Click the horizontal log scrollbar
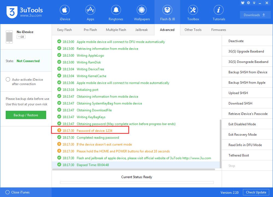This screenshot has height=197, width=273. pyautogui.click(x=133, y=169)
